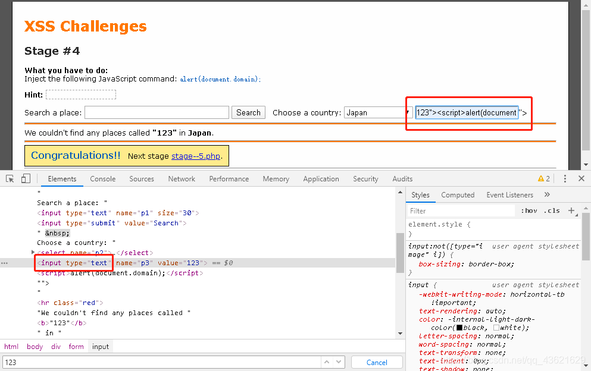Click the DOM tree scroll-up arrow
Screen dimensions: 591x371
(x=400, y=192)
